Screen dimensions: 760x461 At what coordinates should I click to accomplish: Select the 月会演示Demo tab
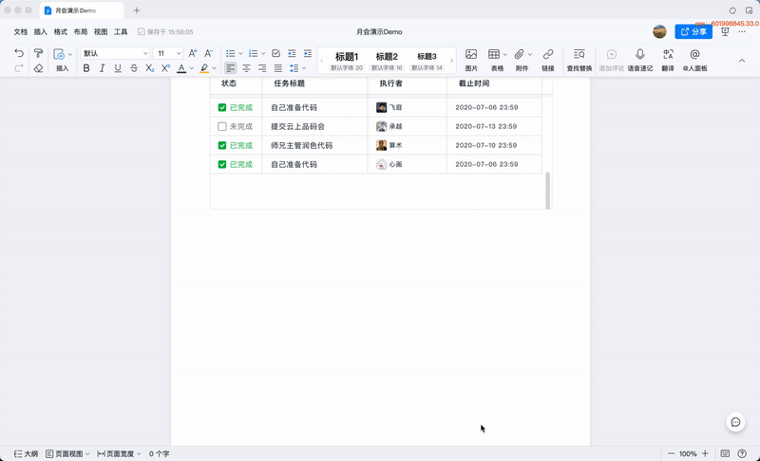tap(82, 10)
